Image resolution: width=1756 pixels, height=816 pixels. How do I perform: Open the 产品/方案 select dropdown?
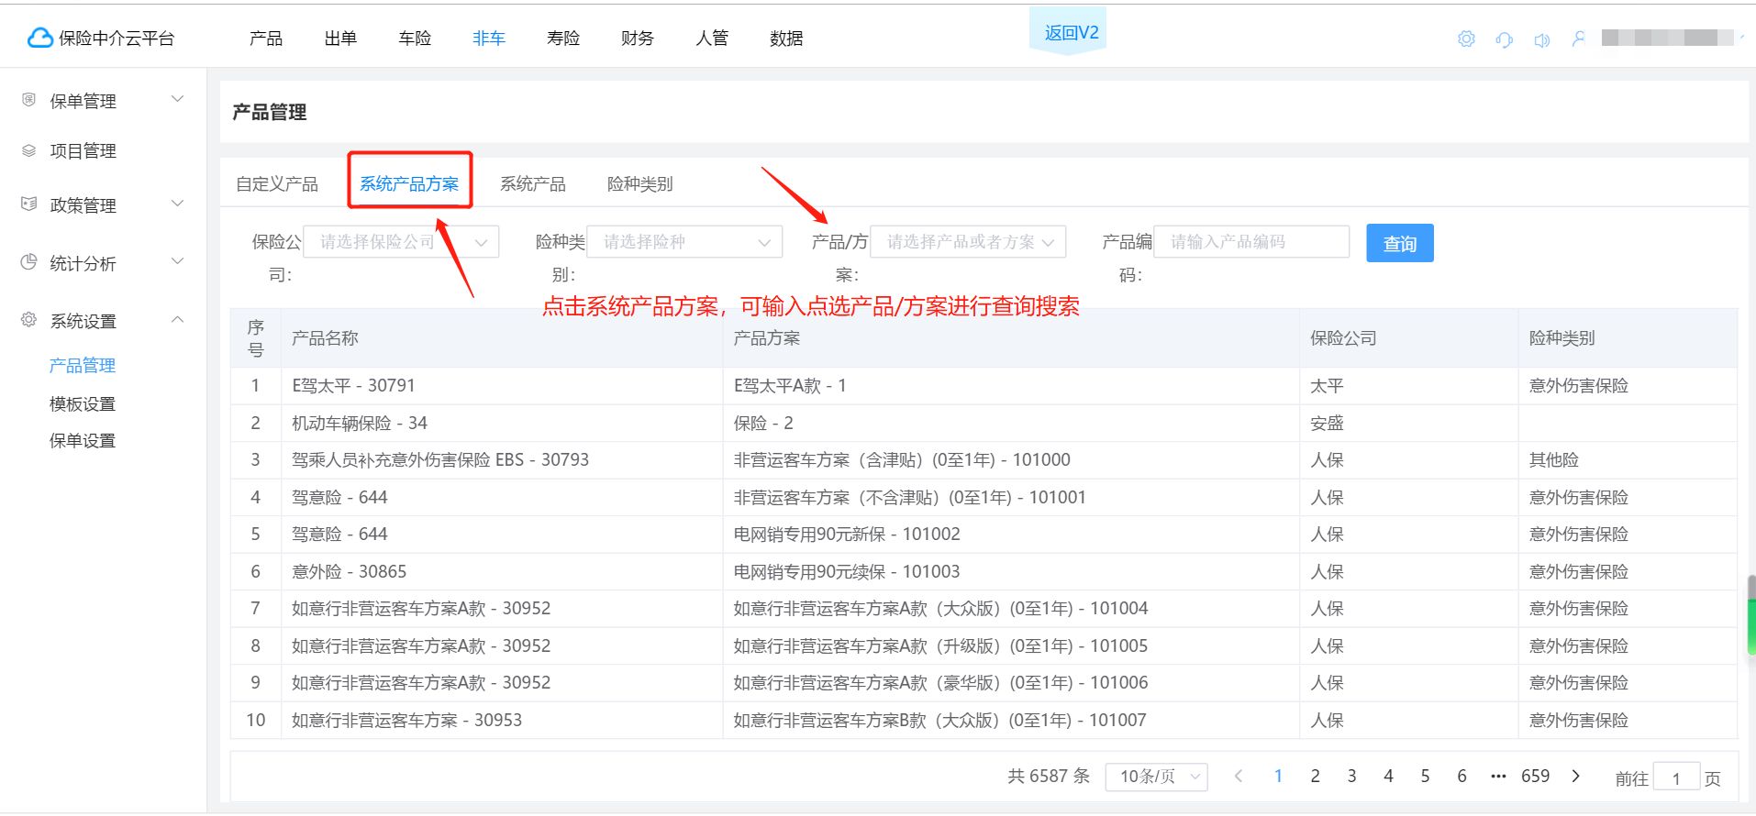tap(968, 242)
